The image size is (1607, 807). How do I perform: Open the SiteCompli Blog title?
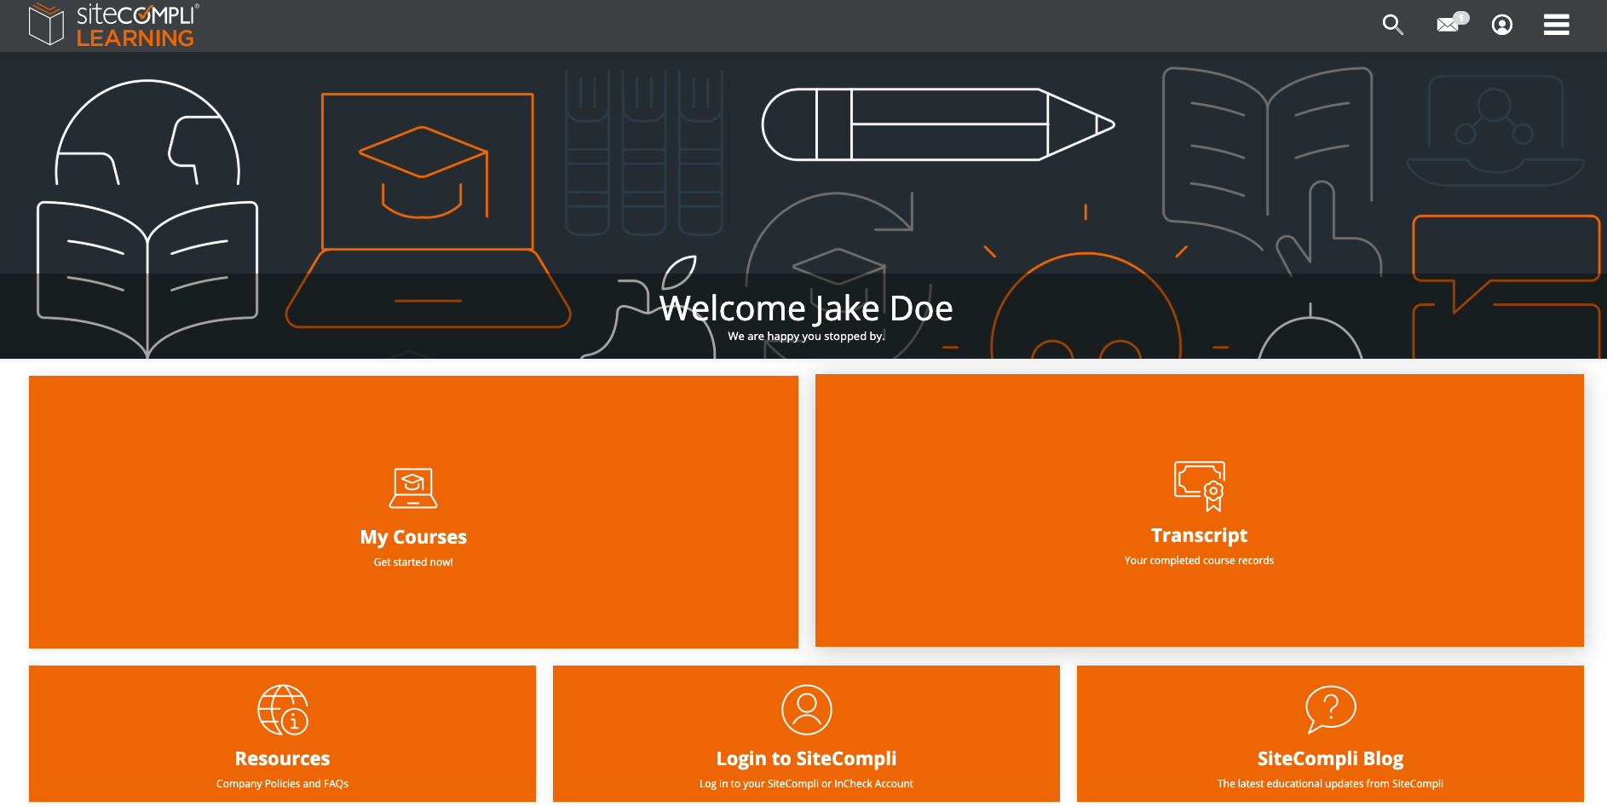1331,758
